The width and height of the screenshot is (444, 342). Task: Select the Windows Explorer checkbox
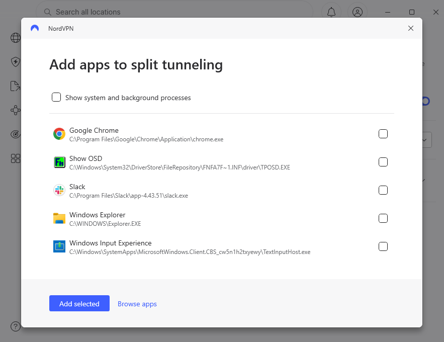click(x=383, y=218)
